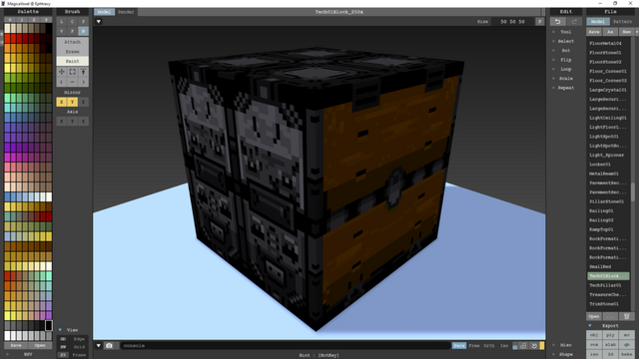The width and height of the screenshot is (639, 359).
Task: Click the move cross-arrows tool icon
Action: point(62,72)
